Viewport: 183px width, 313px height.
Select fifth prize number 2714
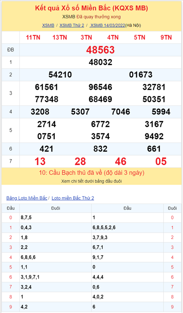click(x=47, y=124)
